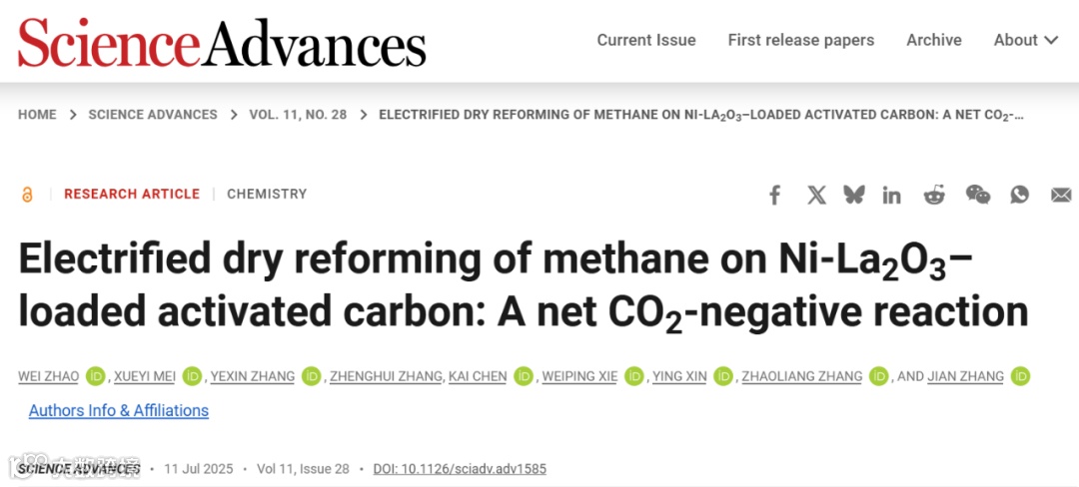Image resolution: width=1079 pixels, height=487 pixels.
Task: Open Wei Zhao's ORCID iD icon
Action: [96, 376]
